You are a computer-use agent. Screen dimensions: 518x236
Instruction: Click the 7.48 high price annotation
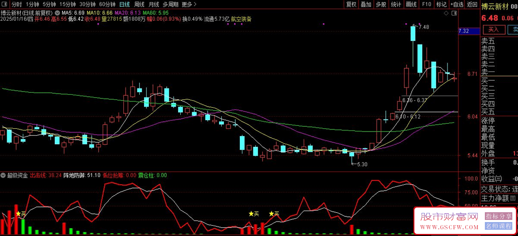tap(424, 27)
